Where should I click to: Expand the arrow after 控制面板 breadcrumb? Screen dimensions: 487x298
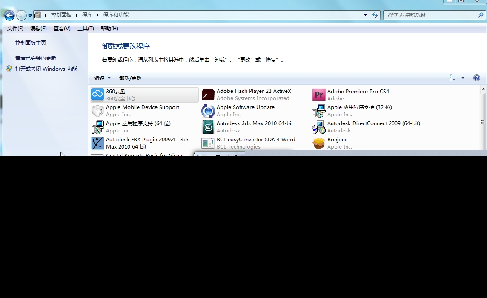point(77,15)
